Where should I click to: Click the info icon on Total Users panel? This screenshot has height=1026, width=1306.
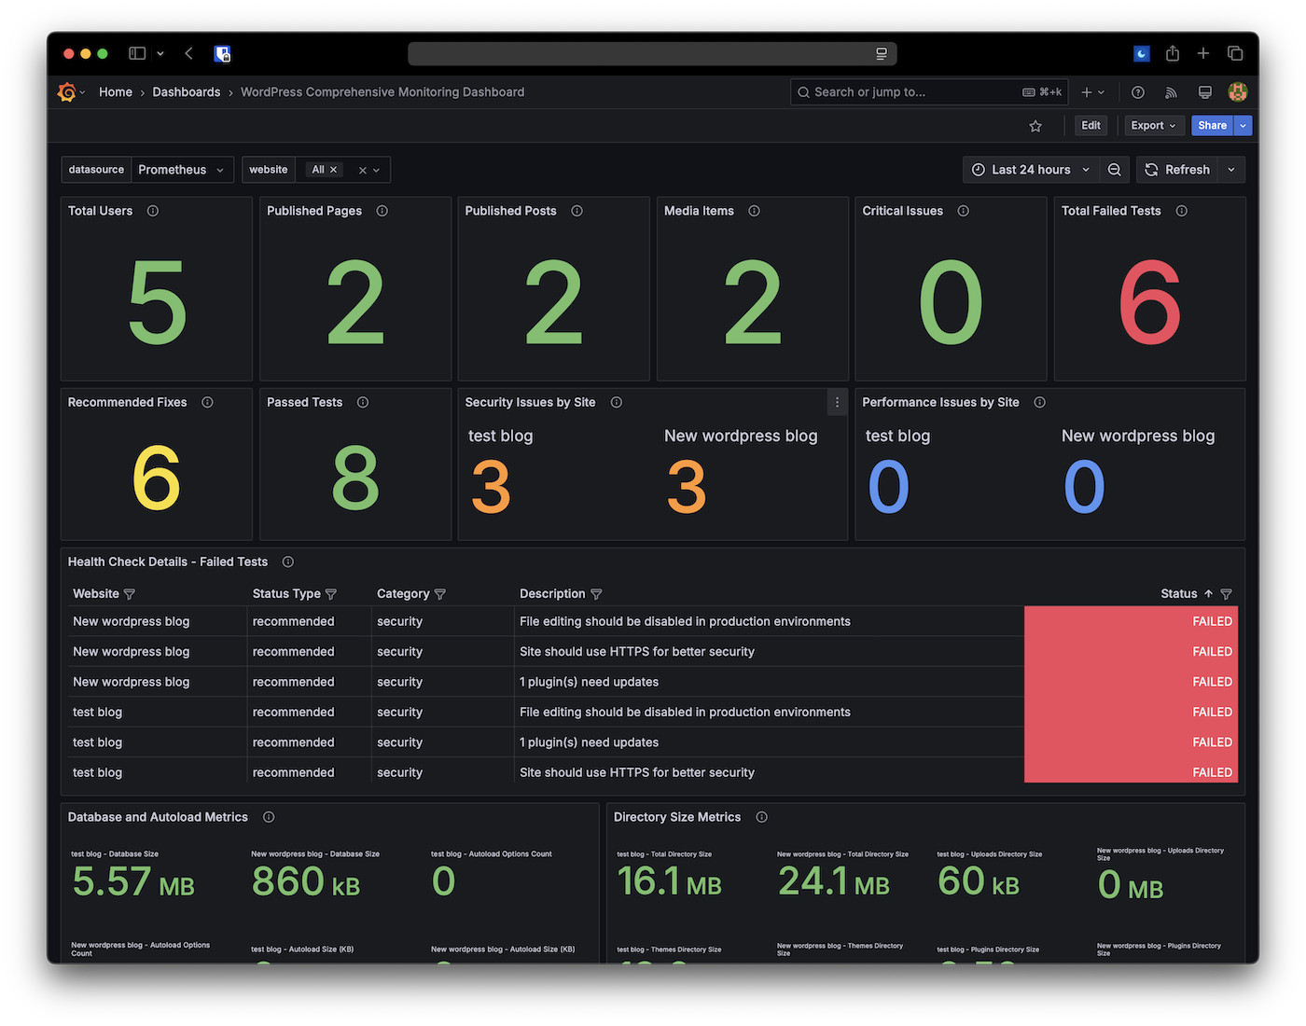coord(152,211)
